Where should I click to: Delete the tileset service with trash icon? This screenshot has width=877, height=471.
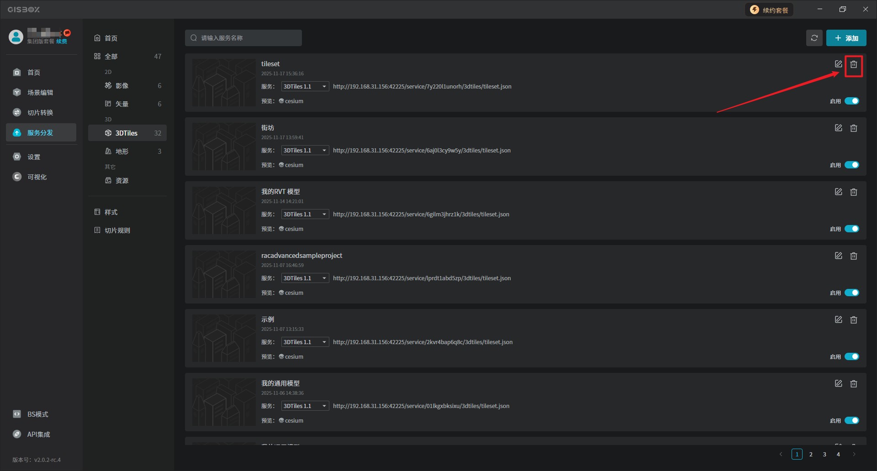coord(853,64)
